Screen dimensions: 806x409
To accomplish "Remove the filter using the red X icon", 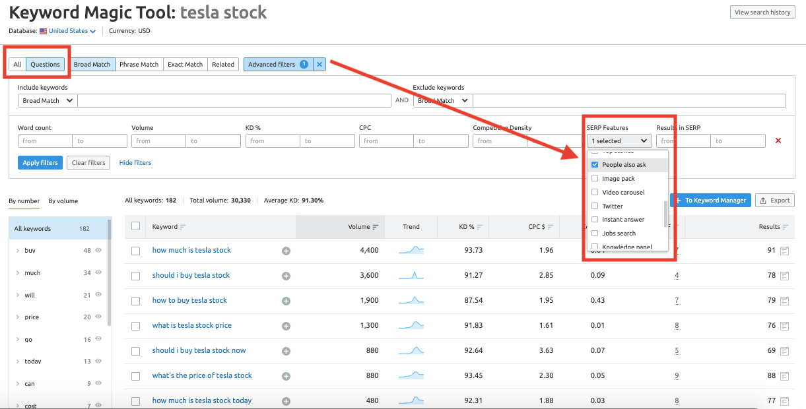I will tap(778, 141).
